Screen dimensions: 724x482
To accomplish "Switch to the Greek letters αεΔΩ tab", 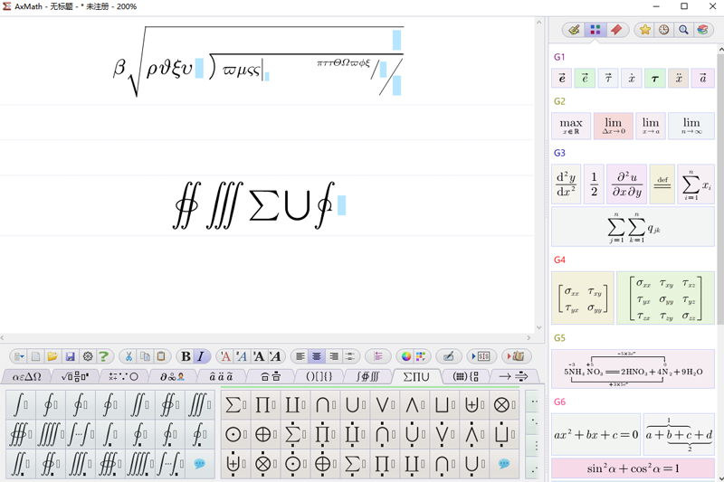I will (x=26, y=376).
